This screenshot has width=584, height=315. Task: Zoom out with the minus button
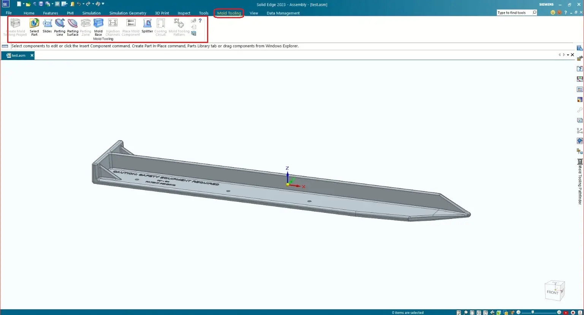pyautogui.click(x=518, y=312)
